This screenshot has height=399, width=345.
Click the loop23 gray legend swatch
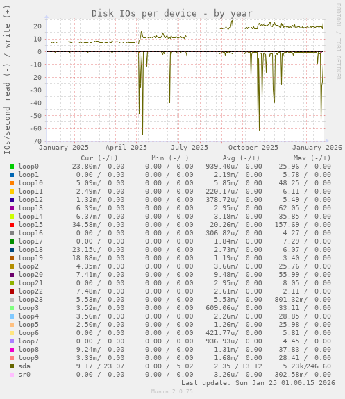tap(12, 300)
